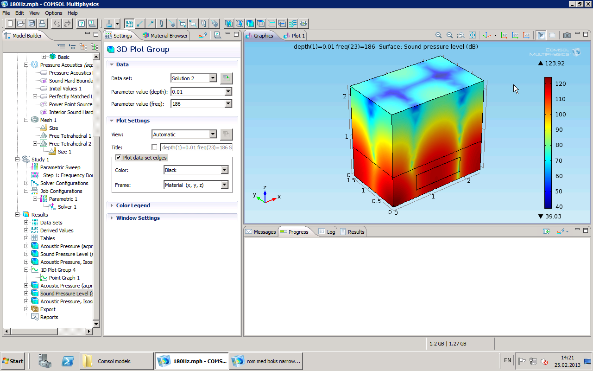
Task: Switch to the YZ view
Action: tap(515, 35)
